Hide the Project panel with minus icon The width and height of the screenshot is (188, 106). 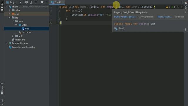[47, 2]
